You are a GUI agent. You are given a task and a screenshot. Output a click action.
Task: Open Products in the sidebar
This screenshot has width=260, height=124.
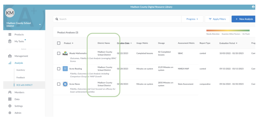[19, 35]
